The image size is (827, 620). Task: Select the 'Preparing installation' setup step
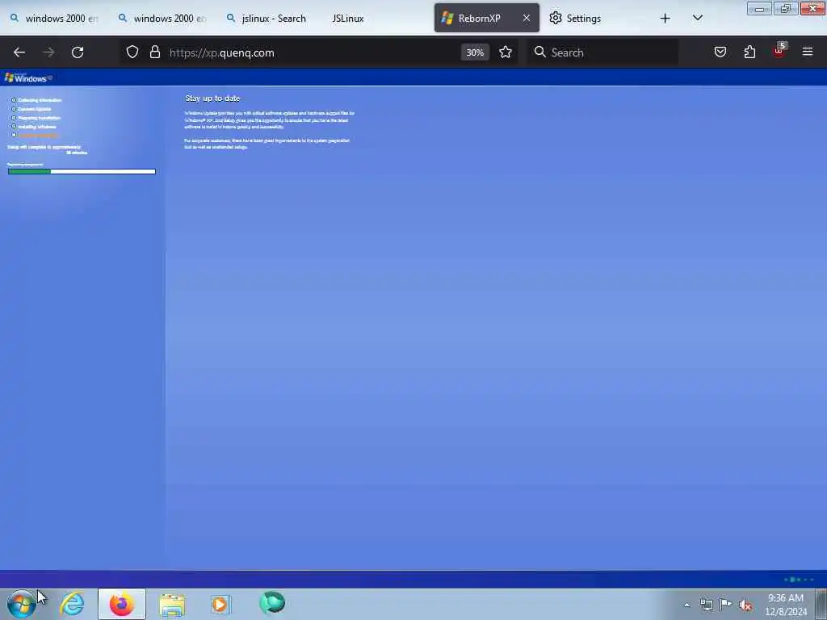click(x=39, y=118)
